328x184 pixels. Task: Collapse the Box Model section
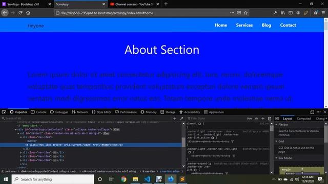(x=276, y=158)
